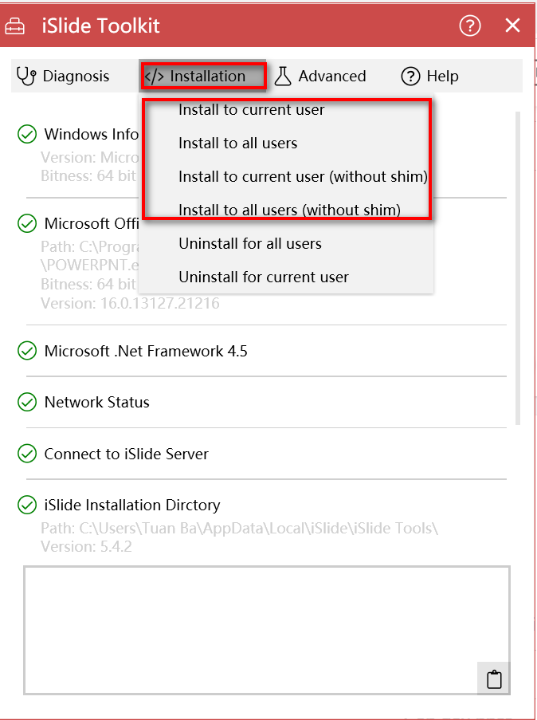Click the stethoscope Diagnosis icon
The width and height of the screenshot is (537, 720).
26,77
